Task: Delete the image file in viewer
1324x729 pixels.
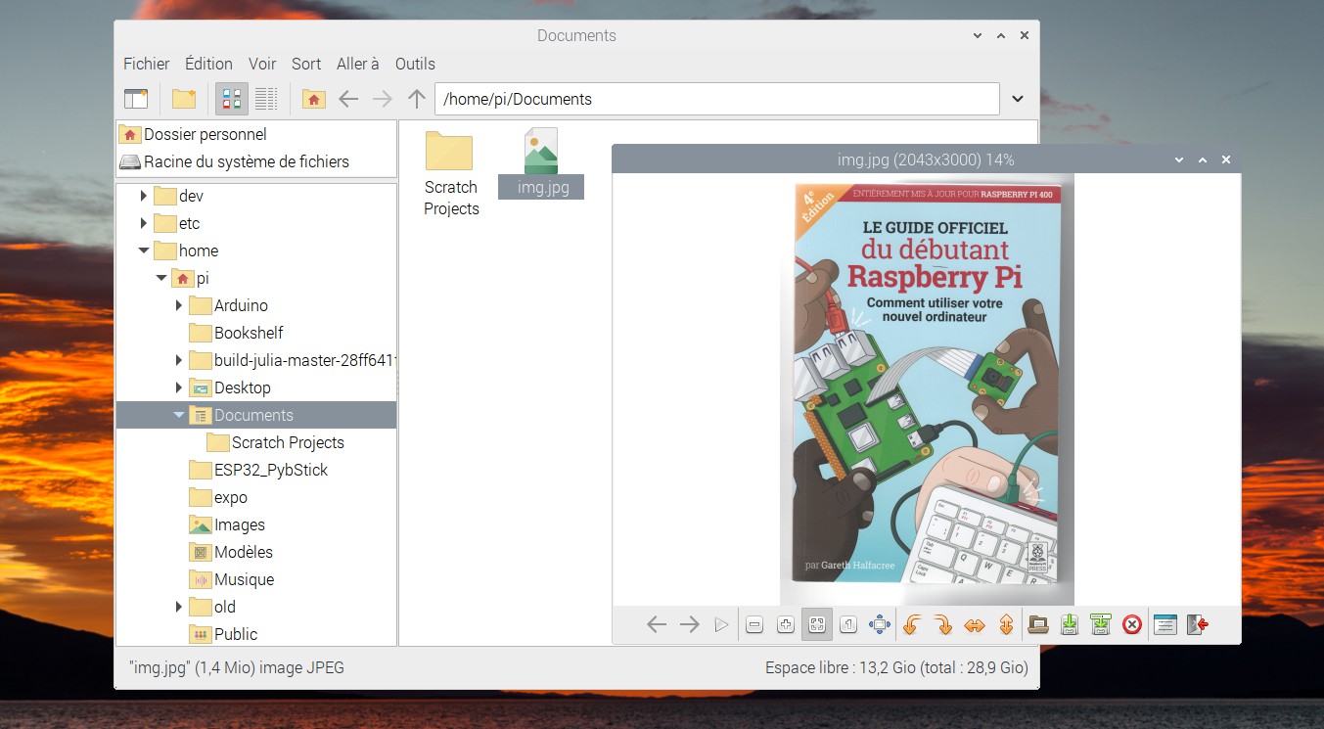Action: tap(1132, 624)
